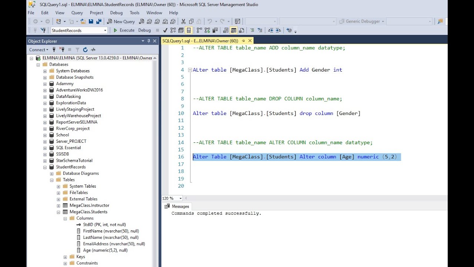The height and width of the screenshot is (267, 474).
Task: Click the Open File folder icon
Action: click(83, 22)
